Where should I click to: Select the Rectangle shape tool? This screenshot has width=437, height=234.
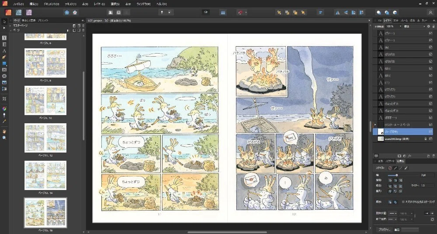coord(4,63)
